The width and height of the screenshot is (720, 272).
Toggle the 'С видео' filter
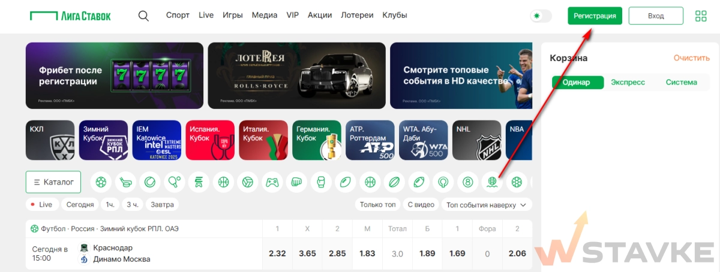[x=421, y=204]
